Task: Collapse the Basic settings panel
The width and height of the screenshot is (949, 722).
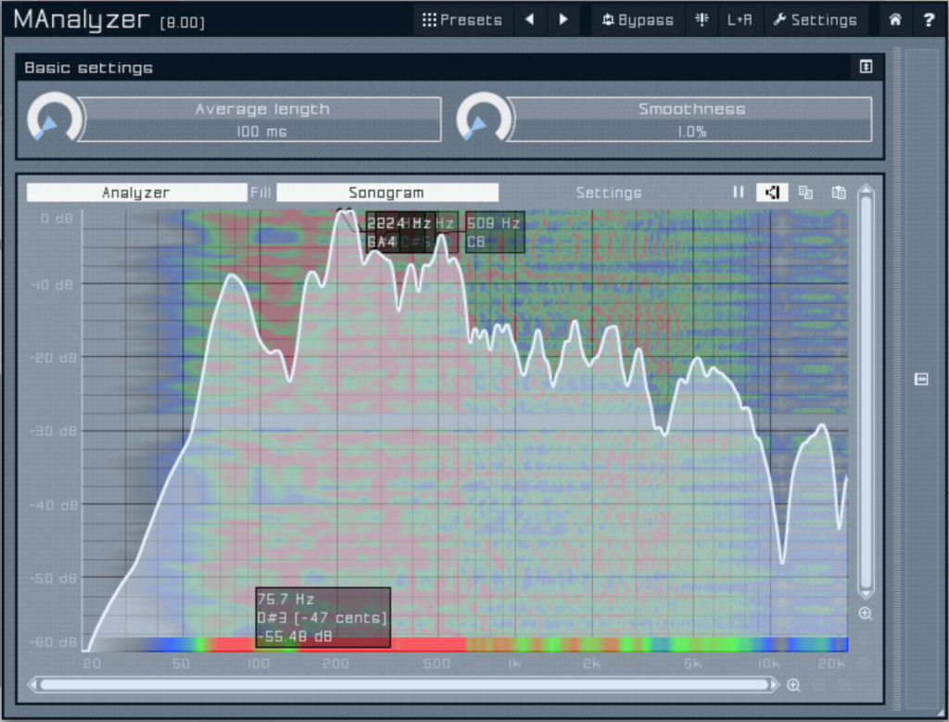Action: pyautogui.click(x=867, y=67)
